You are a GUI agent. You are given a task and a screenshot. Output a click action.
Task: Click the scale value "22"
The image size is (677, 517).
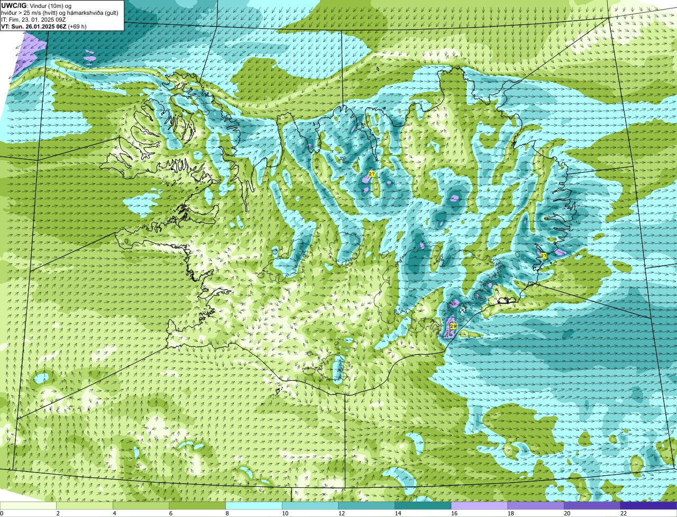coord(624,513)
